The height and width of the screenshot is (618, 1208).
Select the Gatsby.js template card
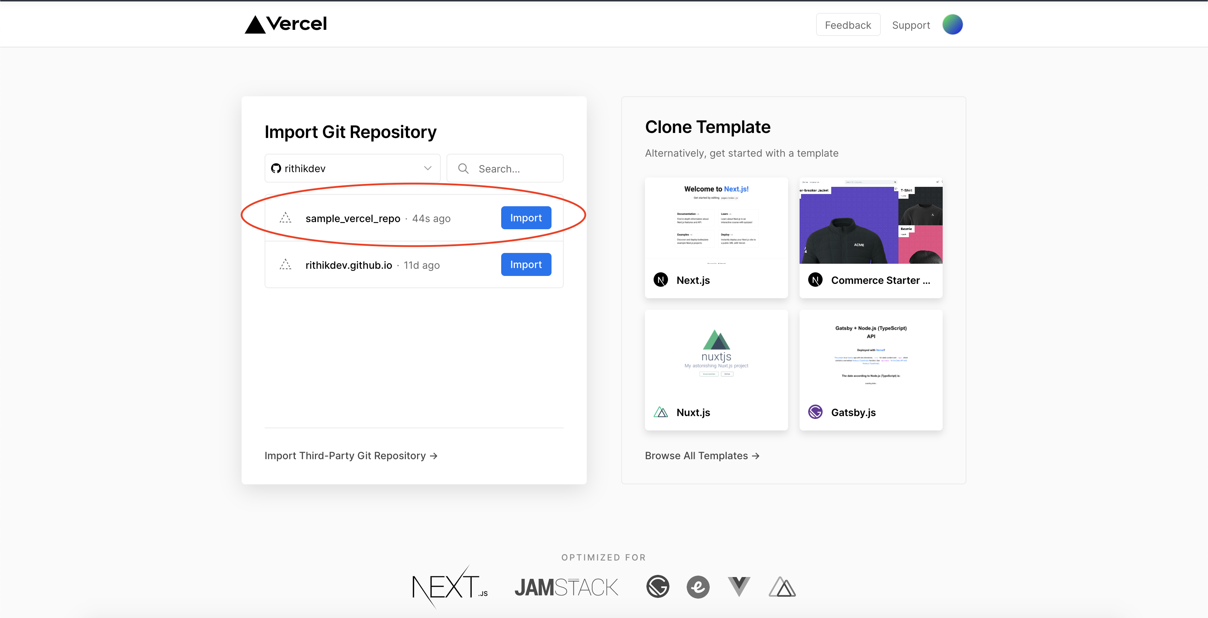870,370
